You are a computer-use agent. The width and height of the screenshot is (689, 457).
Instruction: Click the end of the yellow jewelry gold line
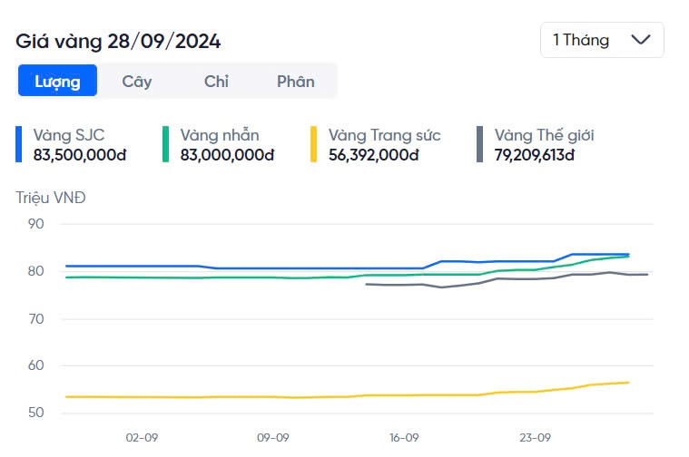(x=628, y=383)
